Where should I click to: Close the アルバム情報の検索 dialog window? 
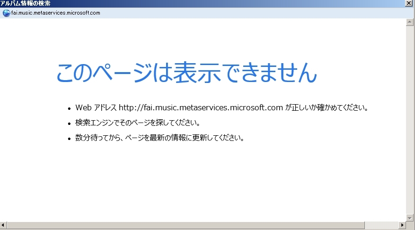(409, 3)
